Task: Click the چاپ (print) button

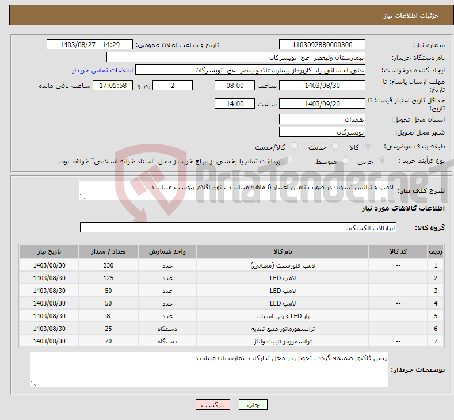Action: pos(253,404)
